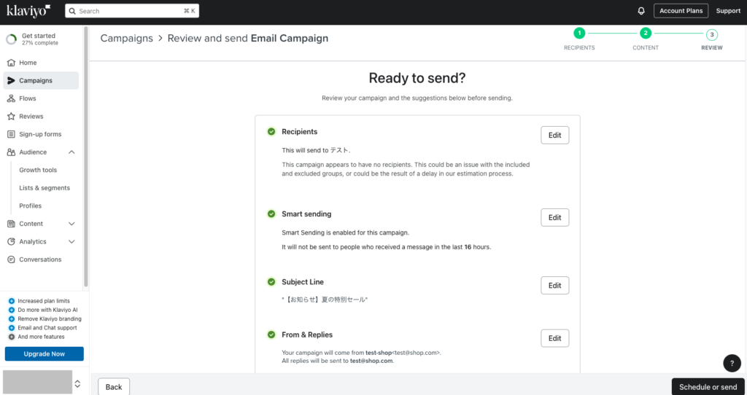Go to Recipients step 1
Image resolution: width=747 pixels, height=395 pixels.
(x=578, y=34)
